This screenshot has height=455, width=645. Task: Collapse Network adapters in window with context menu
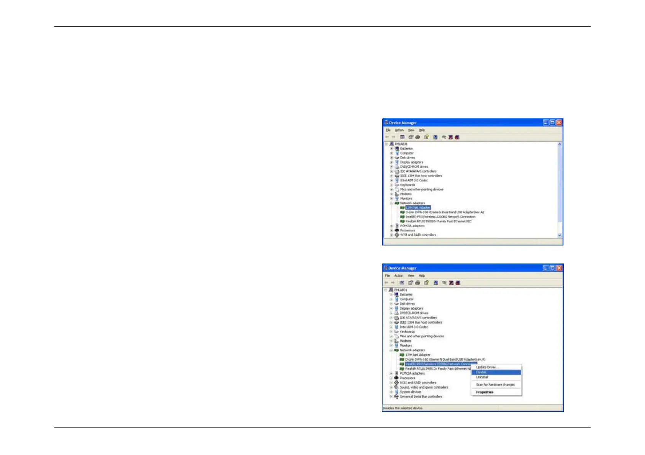pyautogui.click(x=391, y=350)
